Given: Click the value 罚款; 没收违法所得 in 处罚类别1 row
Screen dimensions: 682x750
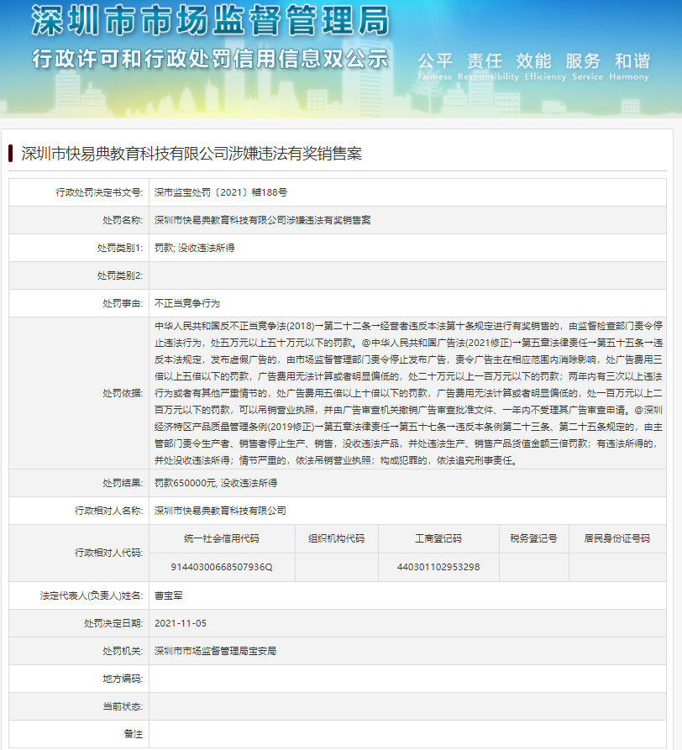Looking at the screenshot, I should 195,248.
